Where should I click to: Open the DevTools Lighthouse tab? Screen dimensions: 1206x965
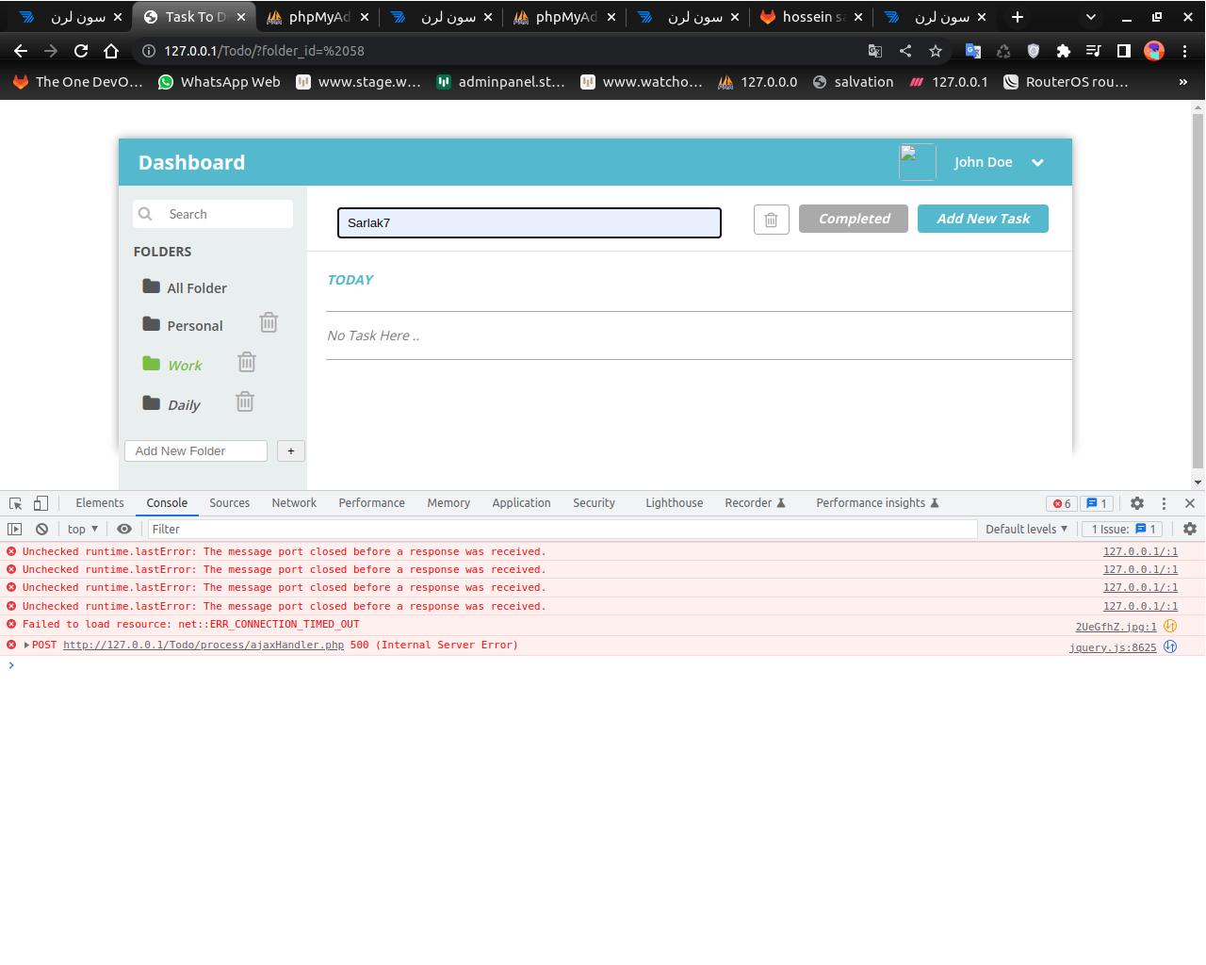(x=674, y=503)
